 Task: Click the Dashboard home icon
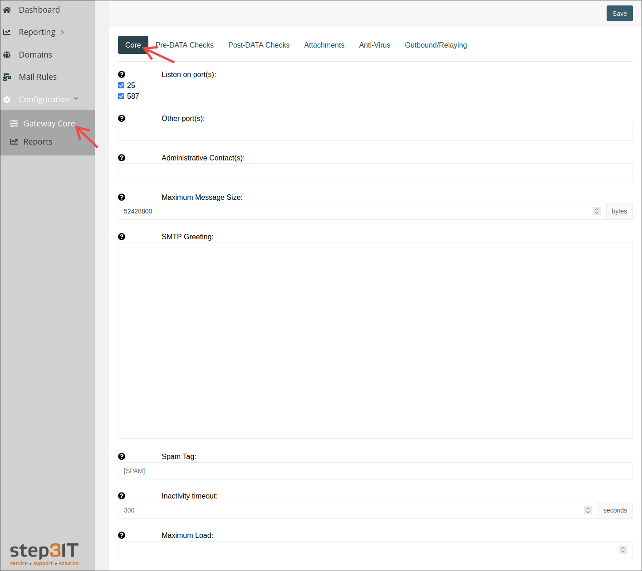[7, 10]
